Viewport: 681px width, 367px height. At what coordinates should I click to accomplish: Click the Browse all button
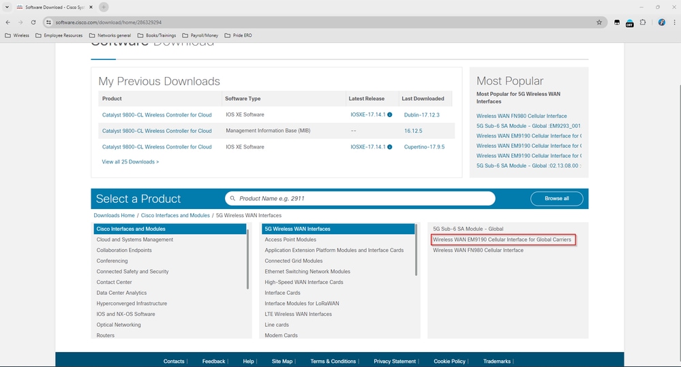click(x=557, y=198)
